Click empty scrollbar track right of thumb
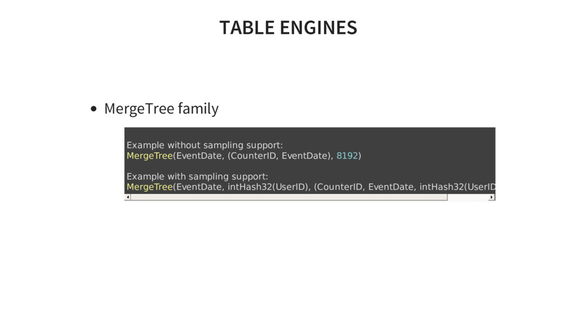This screenshot has height=324, width=577. pyautogui.click(x=468, y=197)
